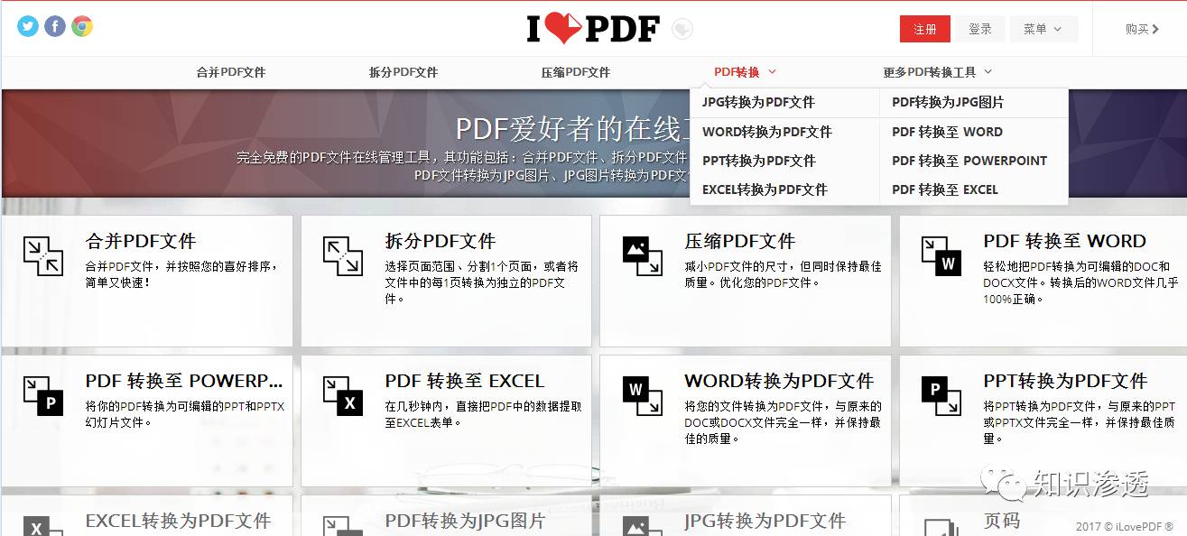Expand the 更多PDF转换工具 dropdown
The height and width of the screenshot is (536, 1187).
pyautogui.click(x=937, y=72)
